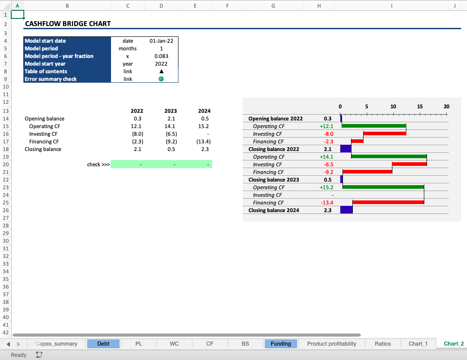Open the Chart_1 sheet tab
This screenshot has width=467, height=360.
coord(418,344)
